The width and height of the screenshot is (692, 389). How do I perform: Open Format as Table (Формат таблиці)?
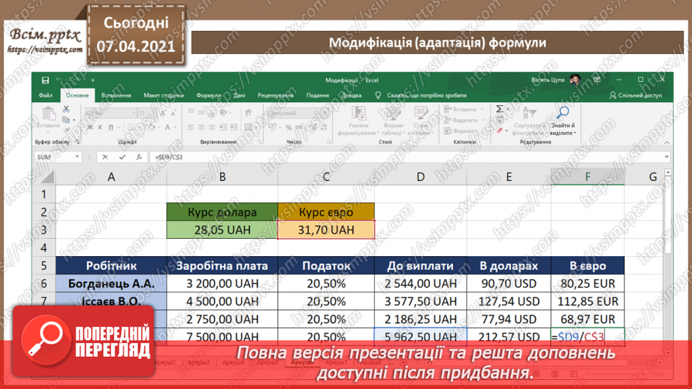point(392,121)
